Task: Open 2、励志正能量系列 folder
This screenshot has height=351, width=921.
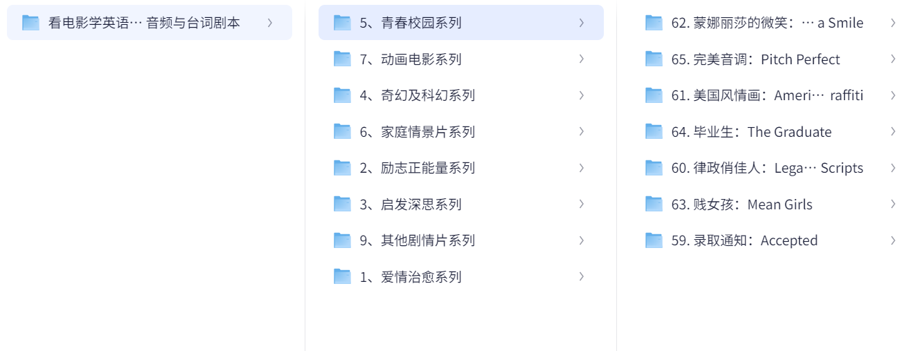Action: (461, 168)
